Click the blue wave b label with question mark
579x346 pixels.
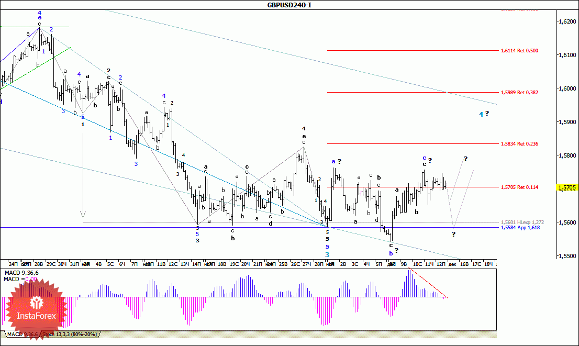[391, 253]
